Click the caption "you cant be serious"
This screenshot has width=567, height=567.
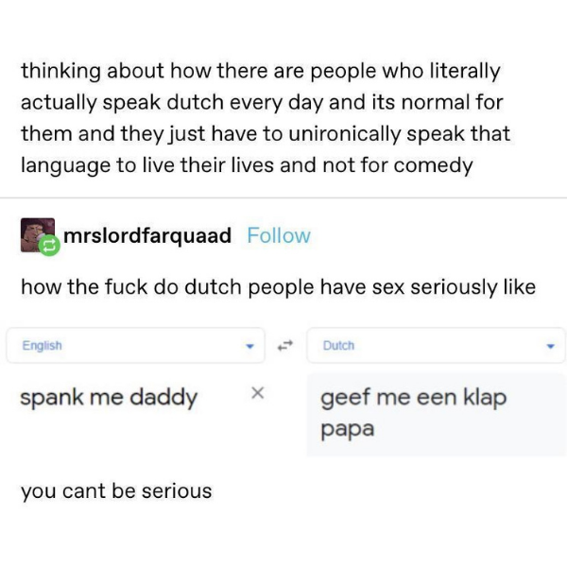(116, 490)
